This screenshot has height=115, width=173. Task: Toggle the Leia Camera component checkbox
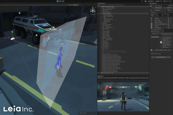(153, 28)
